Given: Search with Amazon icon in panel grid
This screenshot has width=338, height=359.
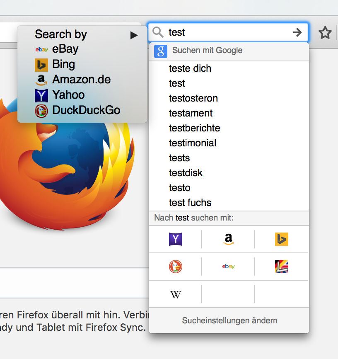Looking at the screenshot, I should click(228, 239).
